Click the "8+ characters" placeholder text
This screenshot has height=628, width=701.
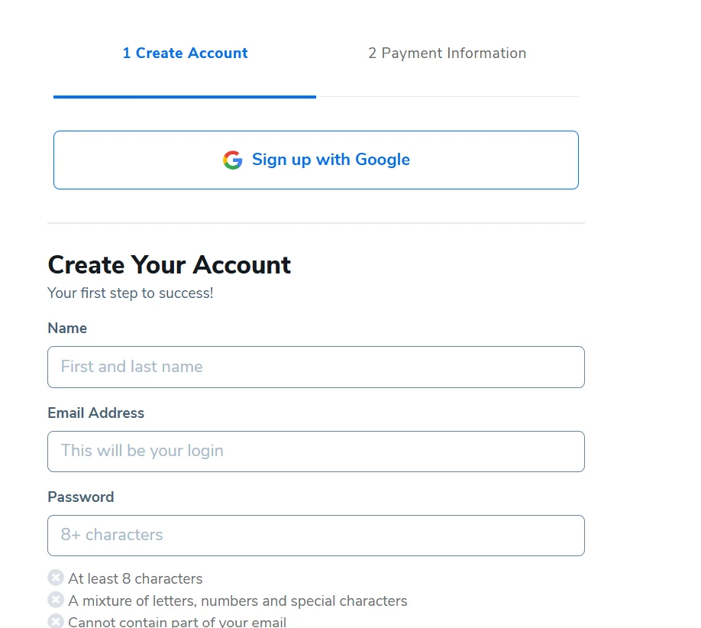111,535
